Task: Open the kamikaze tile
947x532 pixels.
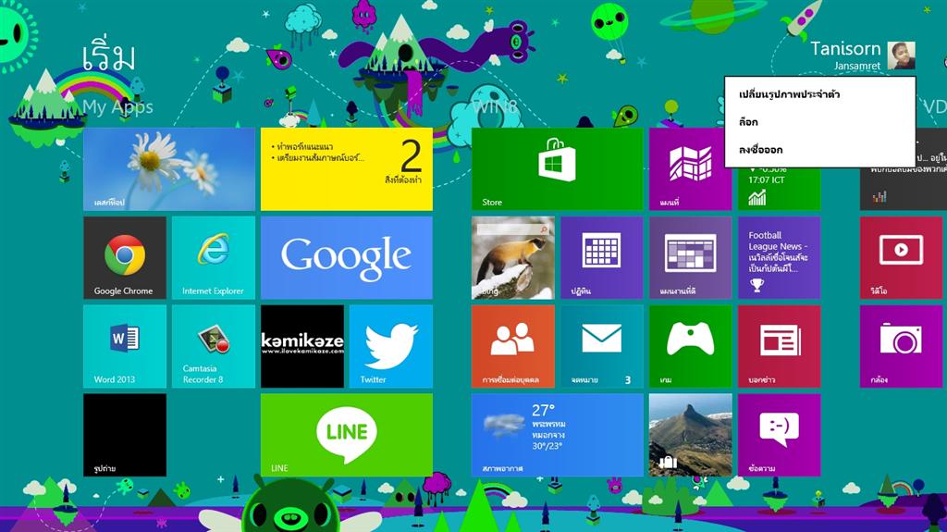Action: coord(302,346)
